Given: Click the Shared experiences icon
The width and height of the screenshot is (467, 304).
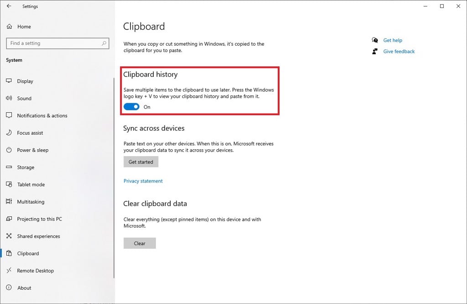Looking at the screenshot, I should (x=9, y=236).
